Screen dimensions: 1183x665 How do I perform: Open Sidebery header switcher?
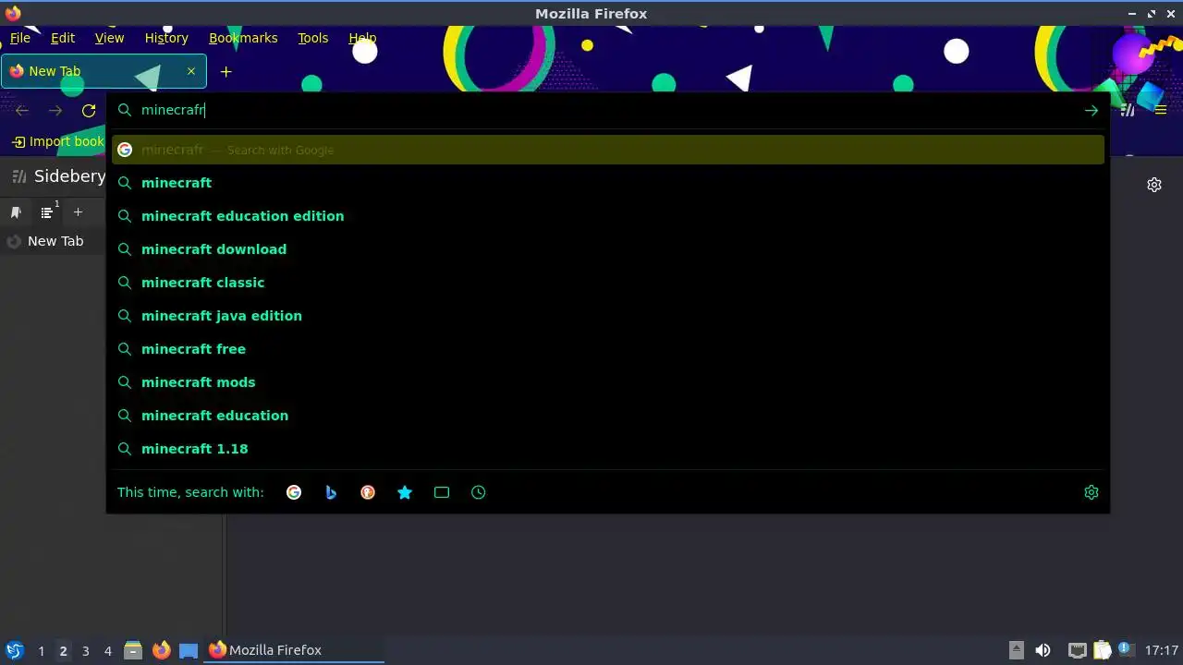(59, 176)
